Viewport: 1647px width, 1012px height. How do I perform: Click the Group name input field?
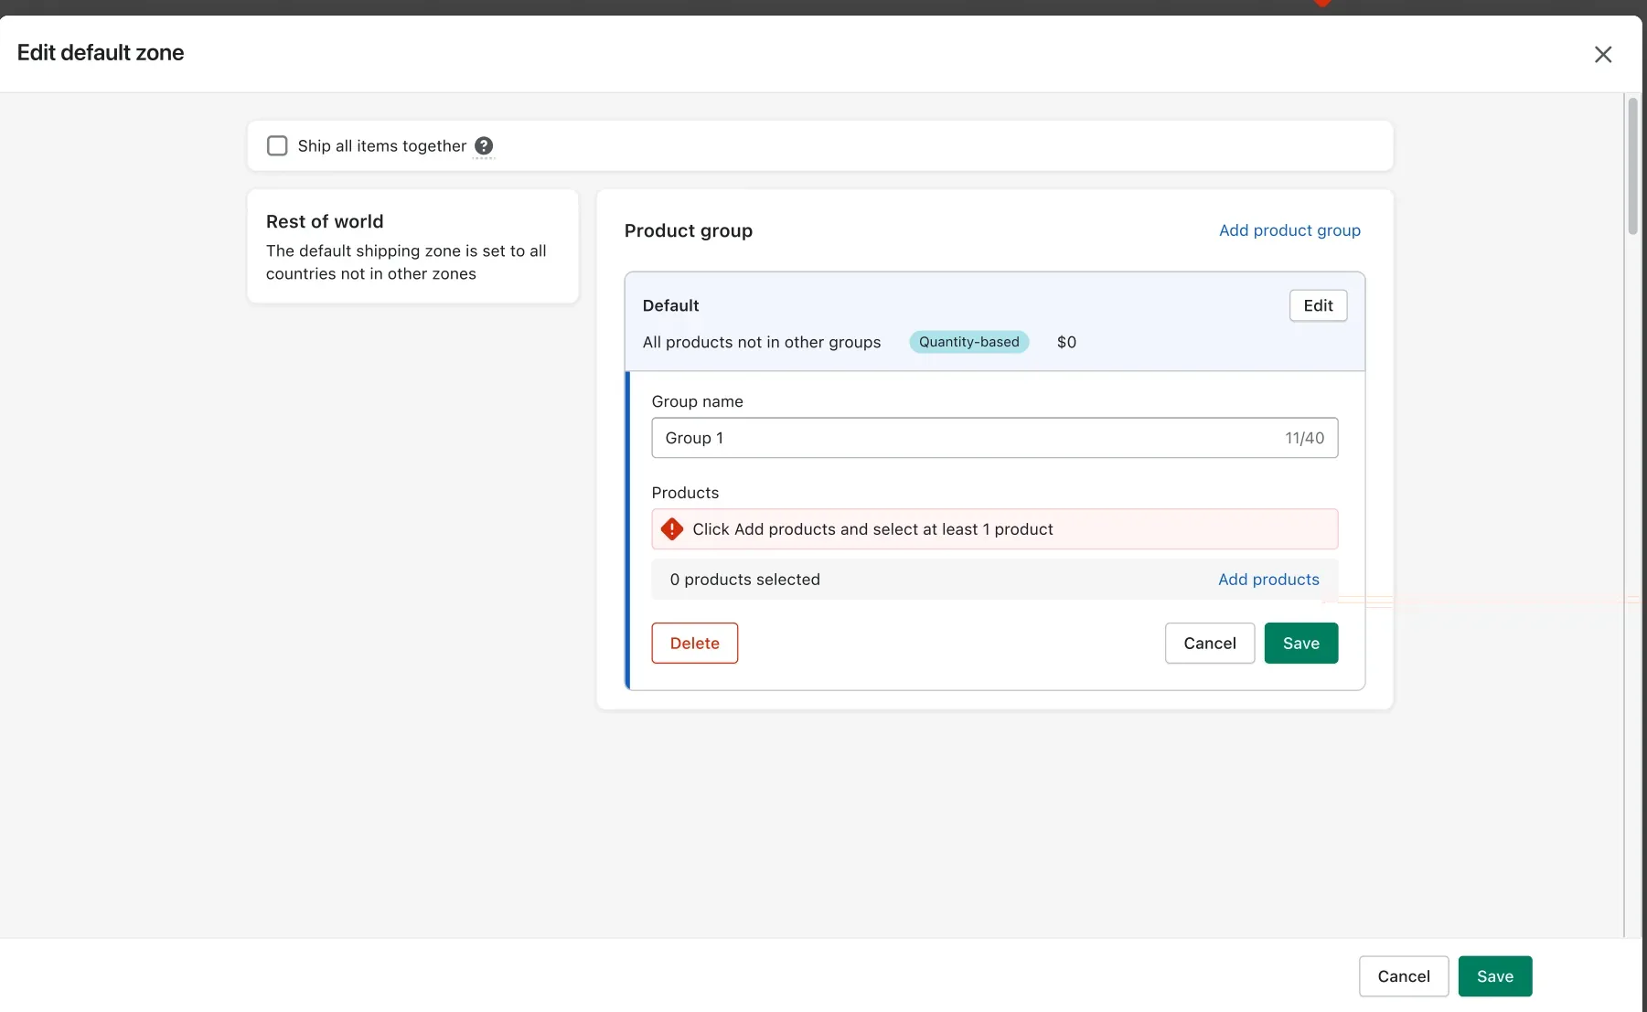coord(994,438)
